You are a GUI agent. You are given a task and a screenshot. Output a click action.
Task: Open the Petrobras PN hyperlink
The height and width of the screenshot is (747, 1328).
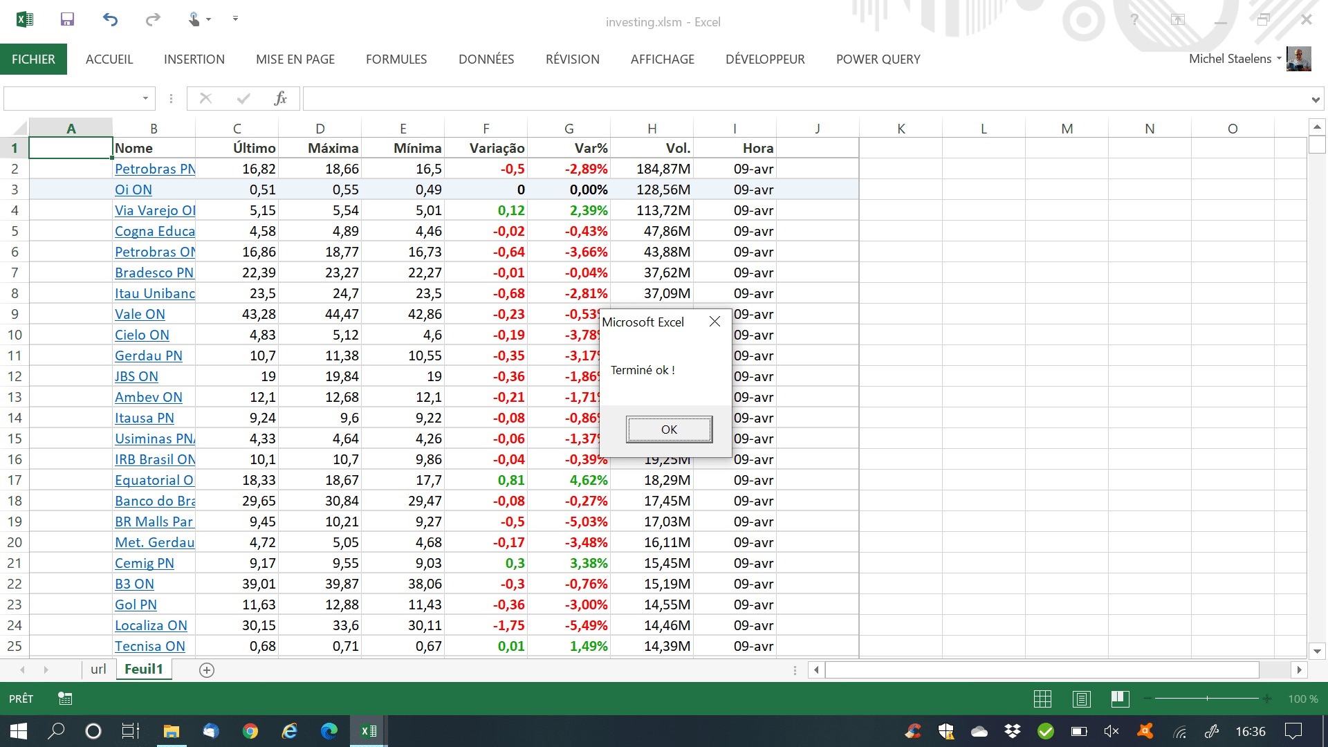point(154,169)
